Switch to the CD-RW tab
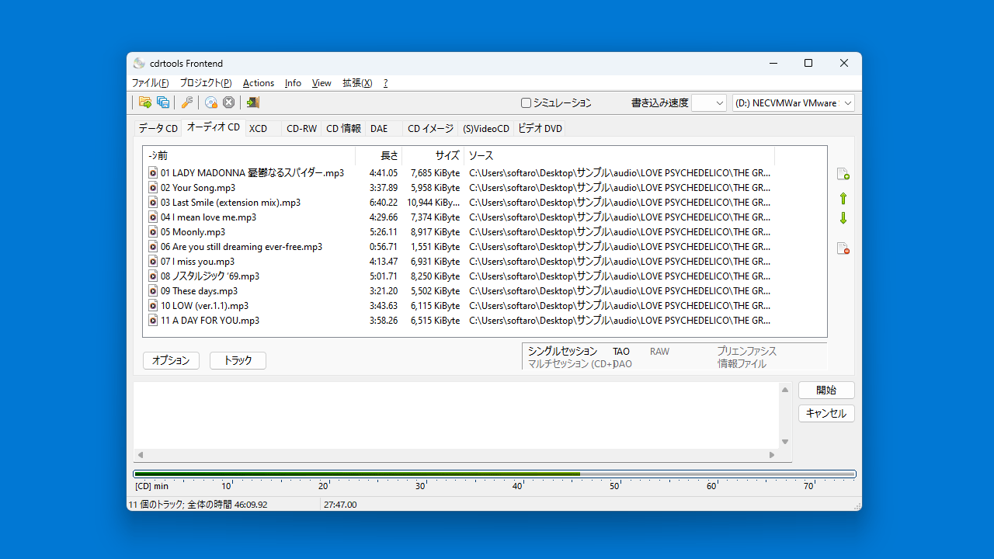Viewport: 994px width, 559px height. coord(301,129)
